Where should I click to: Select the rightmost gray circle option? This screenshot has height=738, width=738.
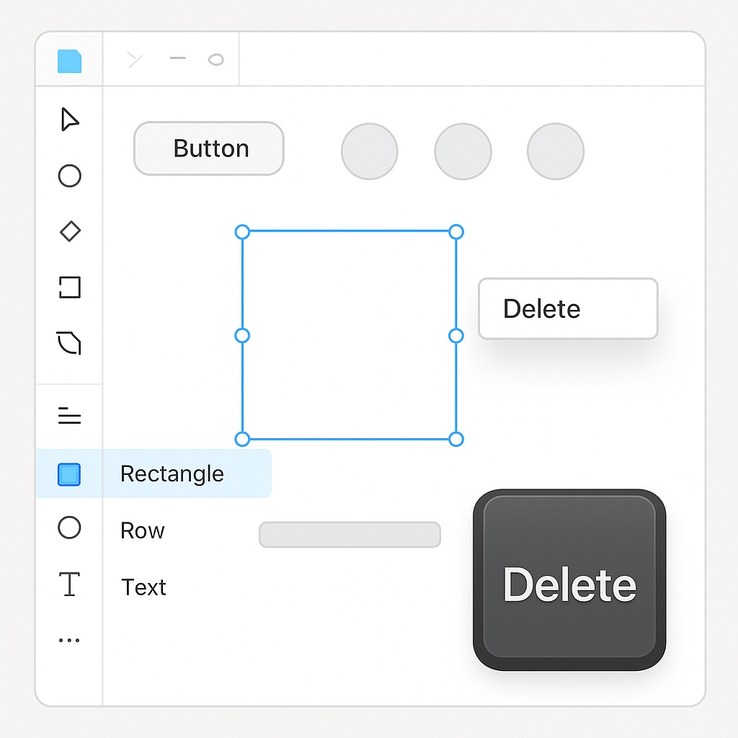pos(555,151)
